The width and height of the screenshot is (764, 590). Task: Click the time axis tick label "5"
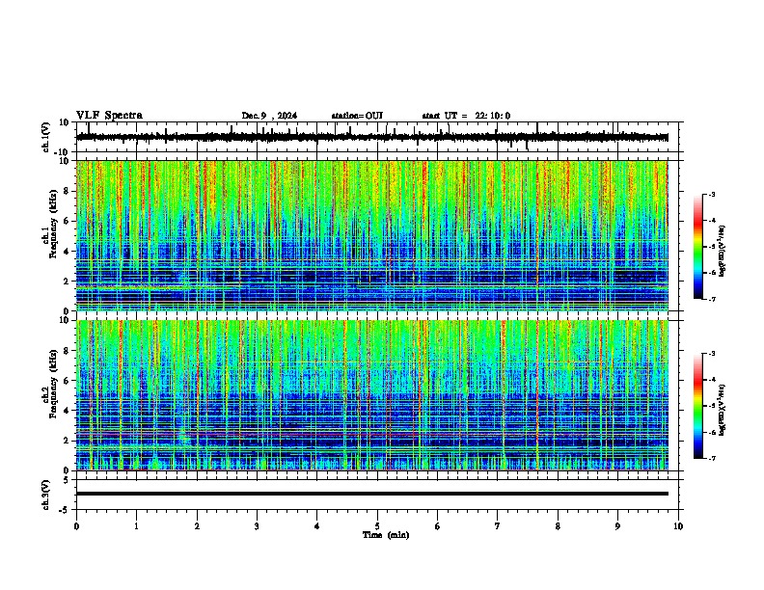(377, 526)
